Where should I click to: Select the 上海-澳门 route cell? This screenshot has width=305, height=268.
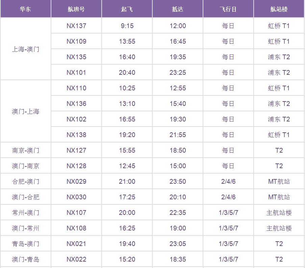26,49
